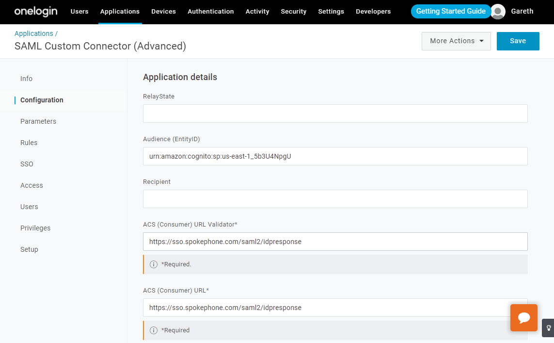Click the lightbulb help icon
554x343 pixels.
coord(548,328)
